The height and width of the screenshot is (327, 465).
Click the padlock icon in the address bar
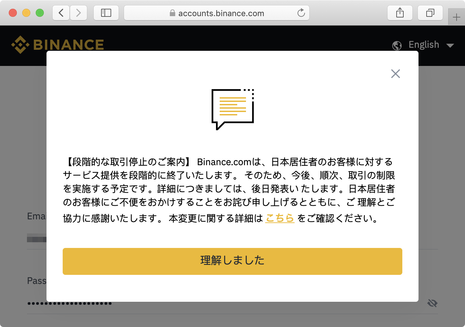(x=173, y=13)
